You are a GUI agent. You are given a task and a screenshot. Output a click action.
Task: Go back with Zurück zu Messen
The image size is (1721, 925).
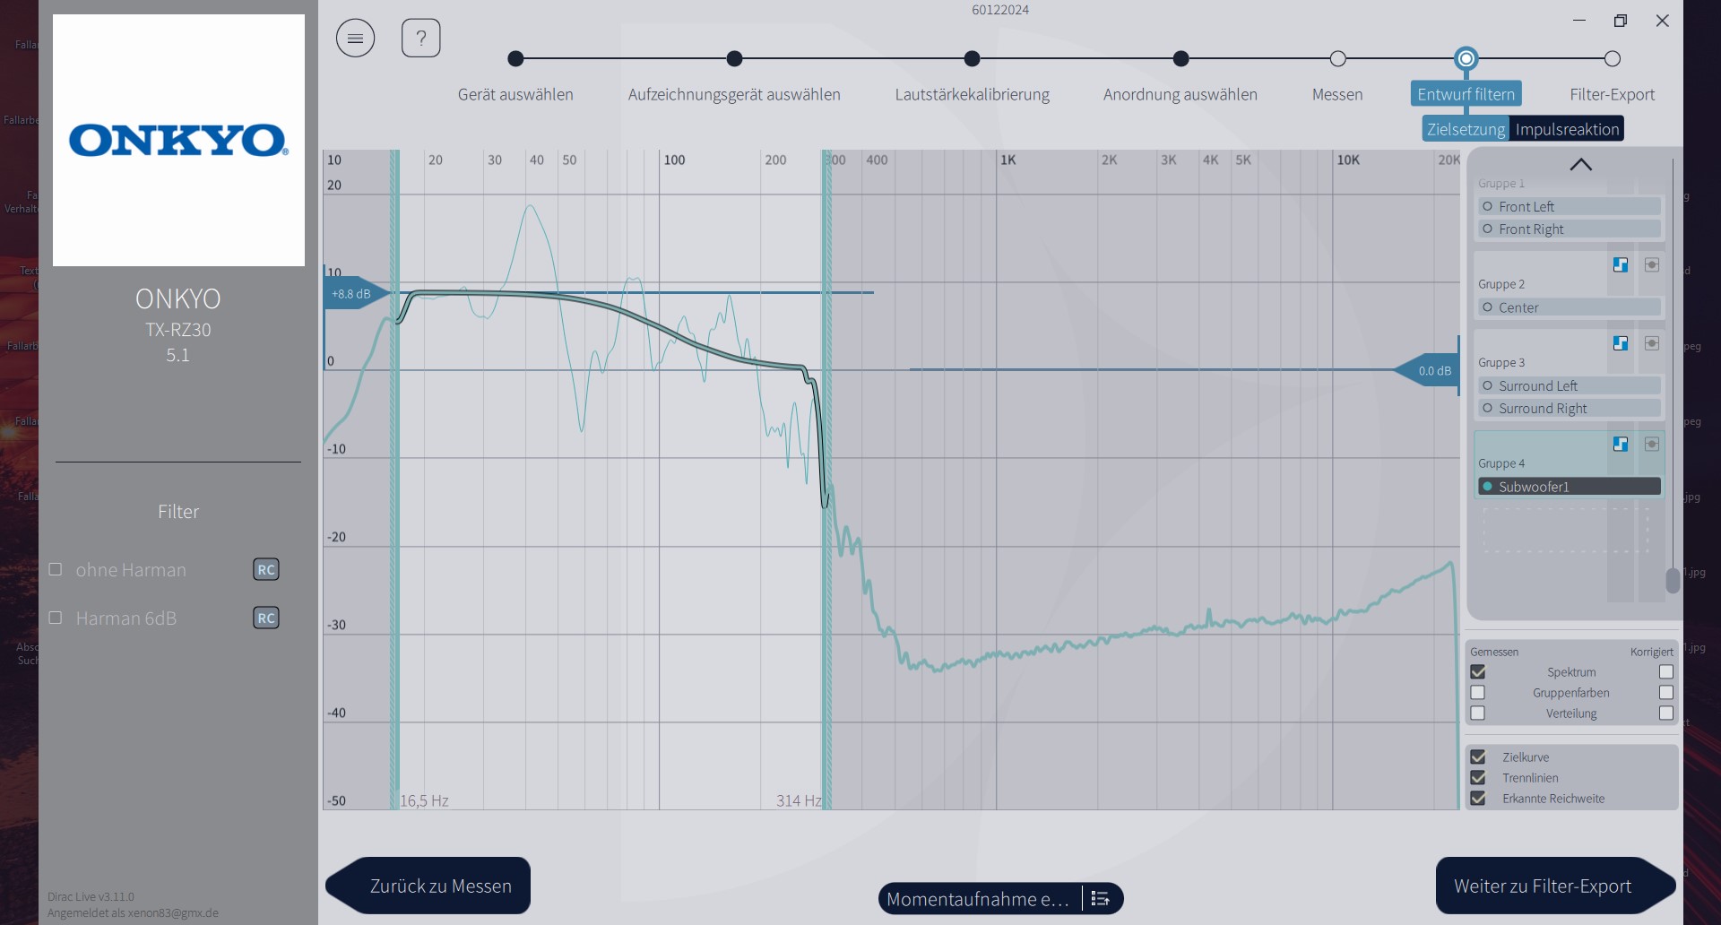point(428,886)
